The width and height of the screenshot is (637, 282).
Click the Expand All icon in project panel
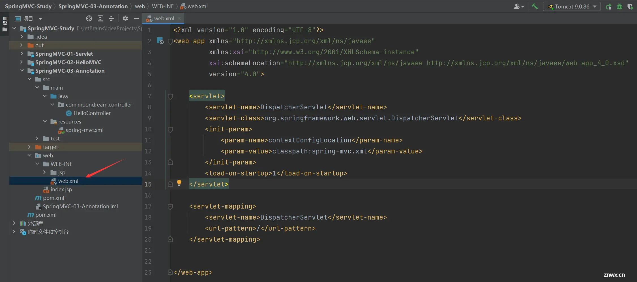pyautogui.click(x=100, y=19)
